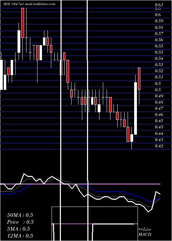This screenshot has width=172, height=241.
Task: Select the tall white candle rising to 0.51
Action: pos(136,108)
